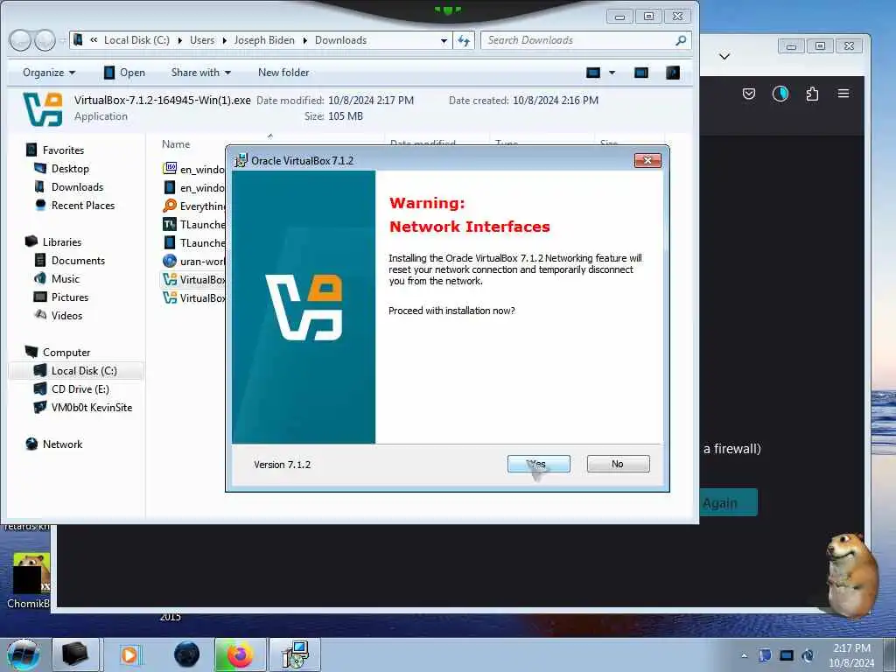
Task: Select the Downloads breadcrumb segment
Action: [x=340, y=40]
